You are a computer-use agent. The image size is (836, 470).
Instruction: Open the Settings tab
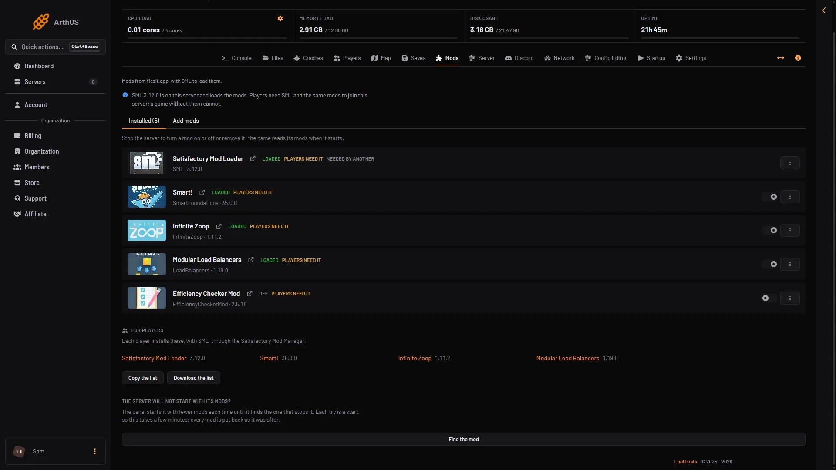pos(691,58)
